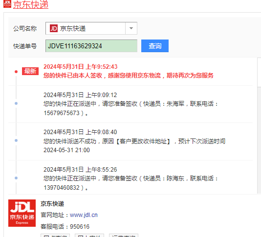Open the www.jdl.cn official website link
This screenshot has height=237, width=261.
(84, 215)
